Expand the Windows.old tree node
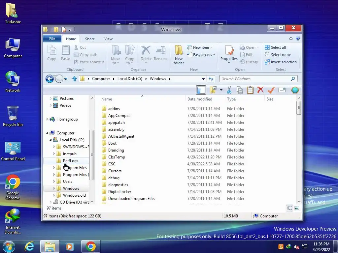Viewport: 338px width, 253px height. (x=54, y=195)
